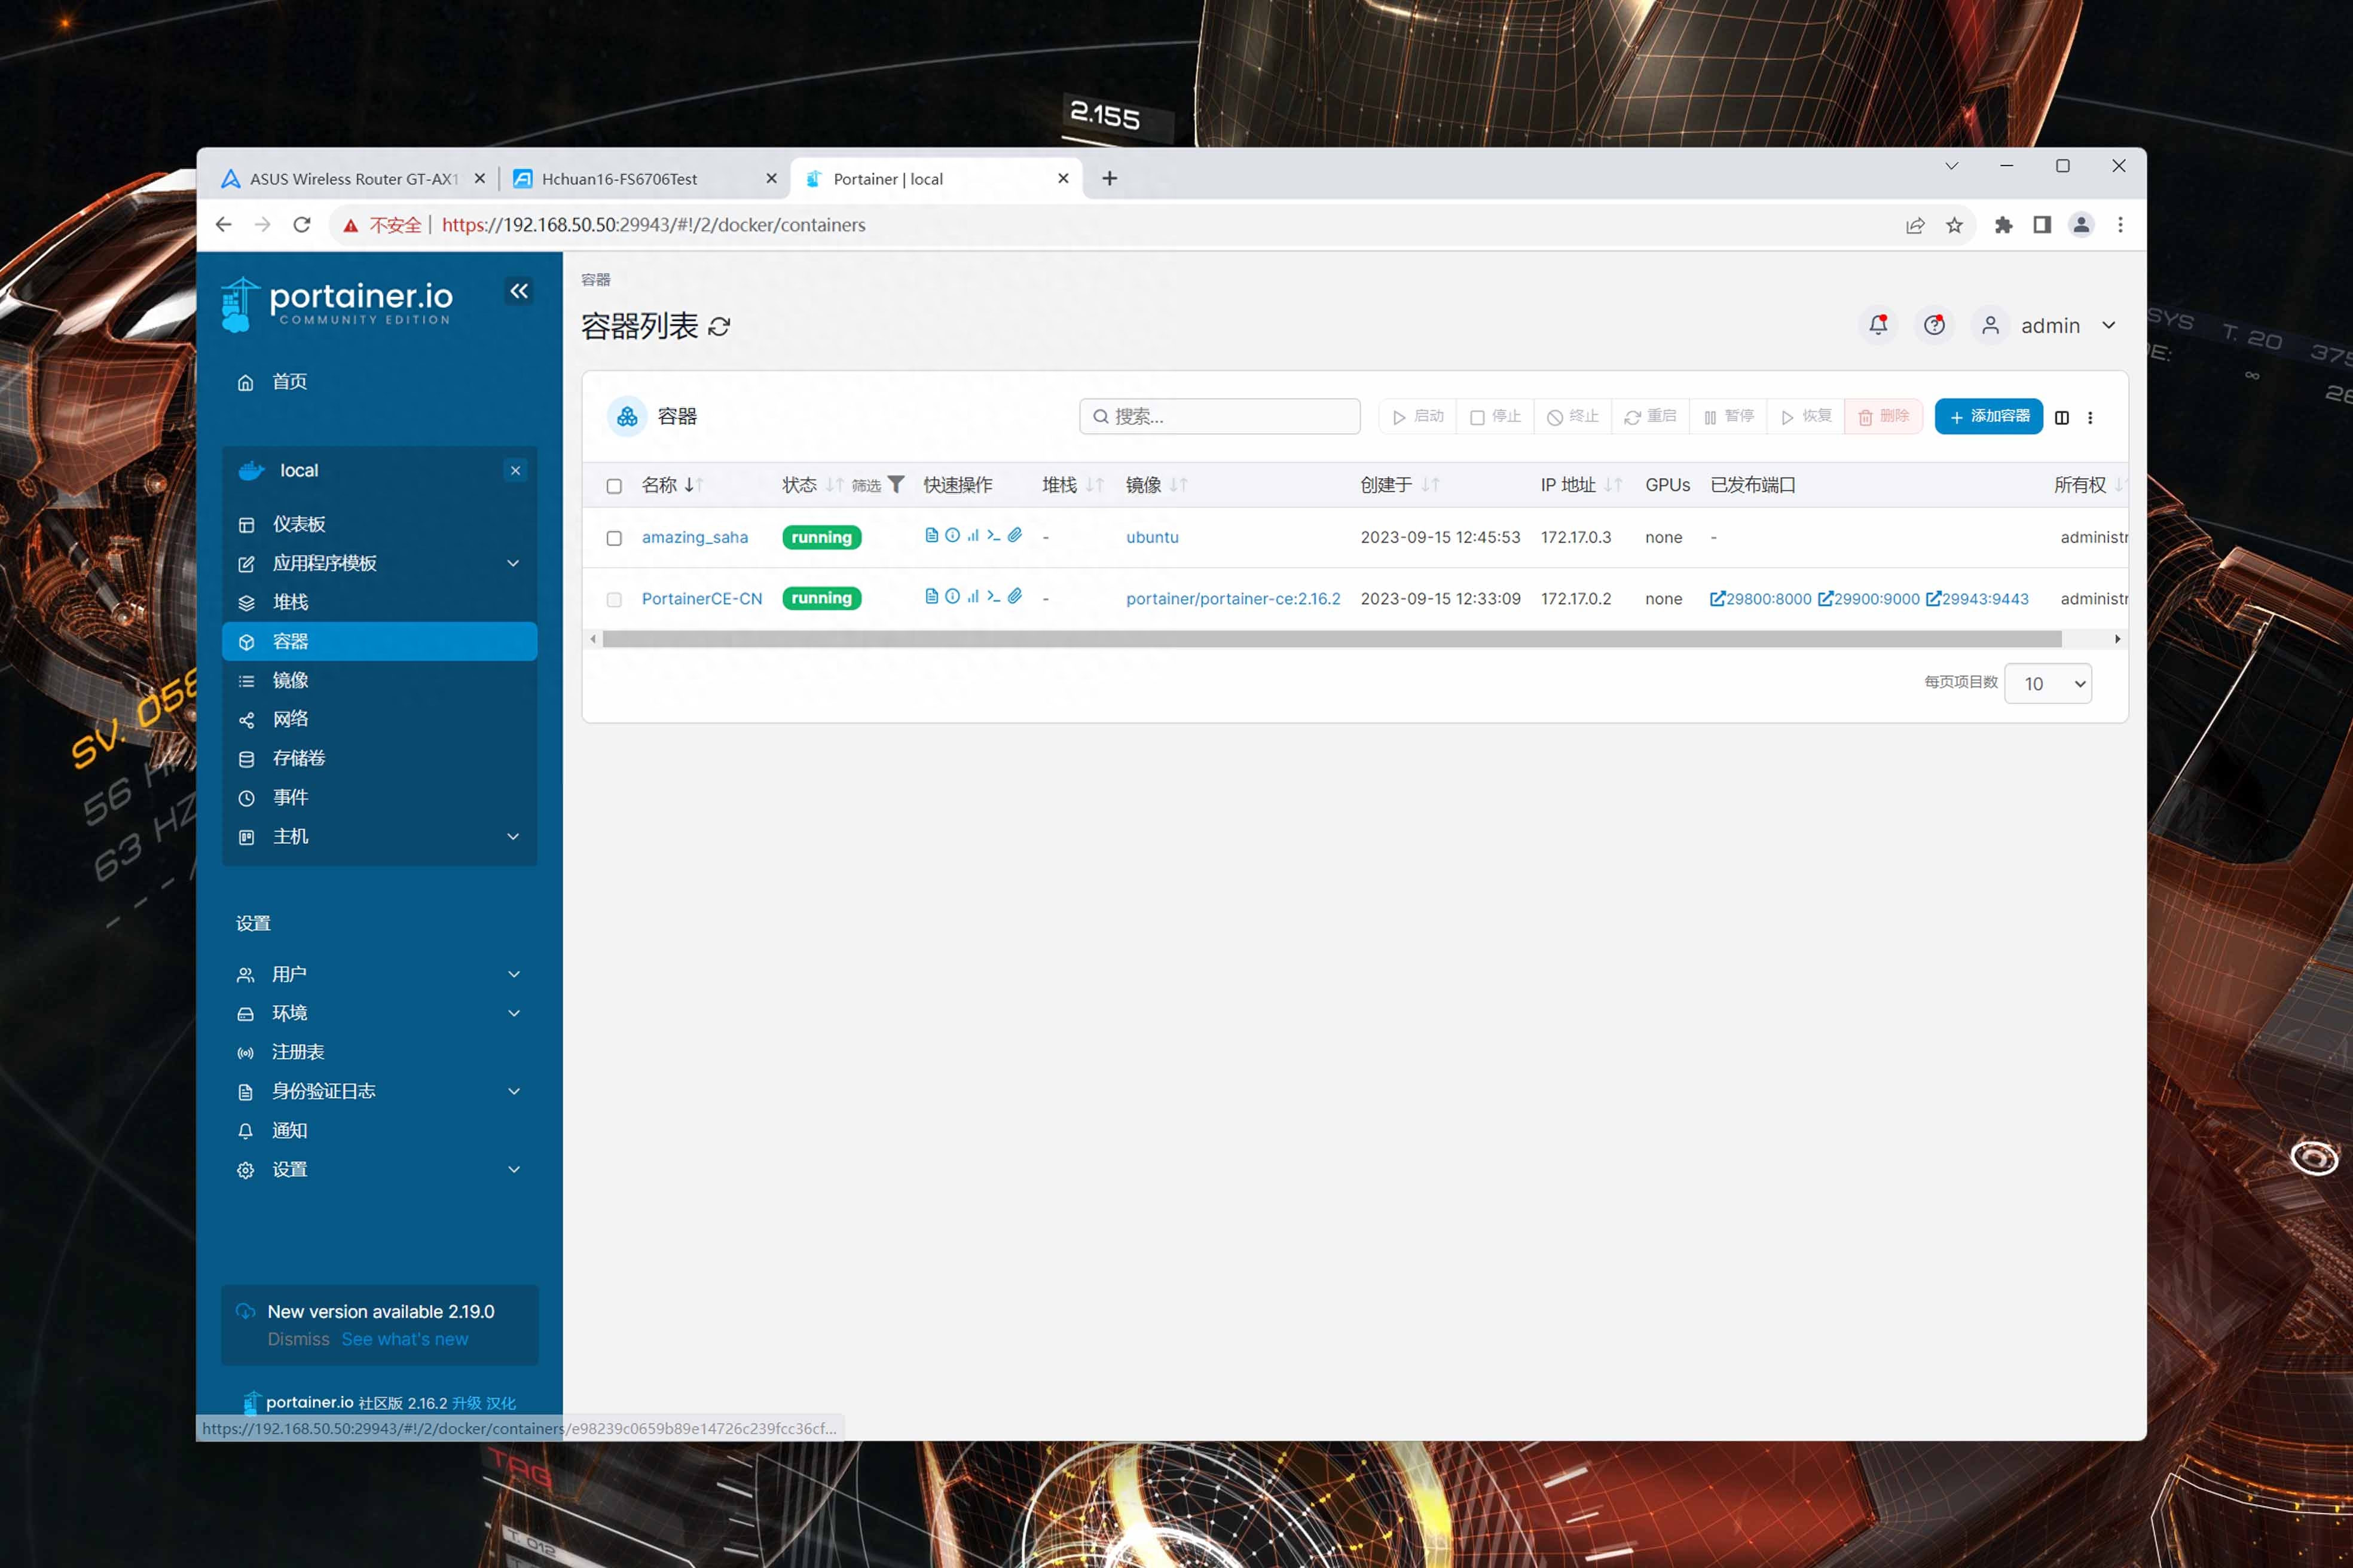Open inspect icon for PortainerCE-CN
This screenshot has height=1568, width=2353.
point(952,596)
